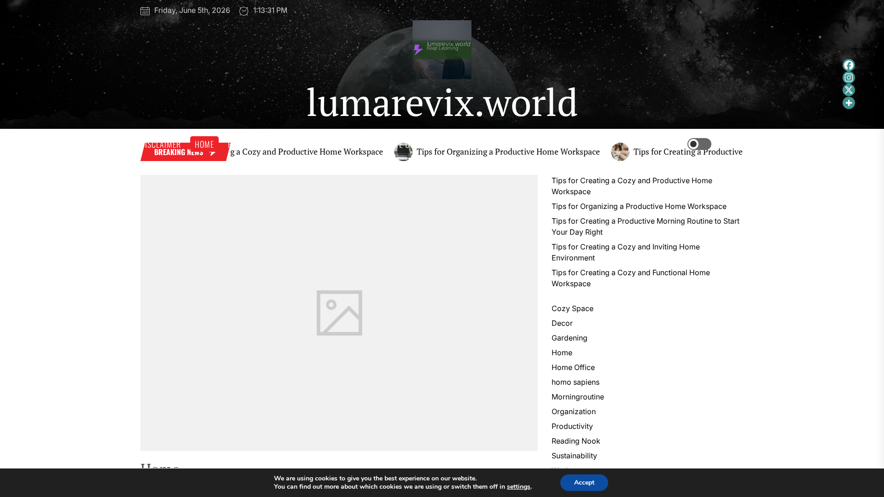This screenshot has width=884, height=497.
Task: Click the lumarevix.world site title
Action: point(442,102)
